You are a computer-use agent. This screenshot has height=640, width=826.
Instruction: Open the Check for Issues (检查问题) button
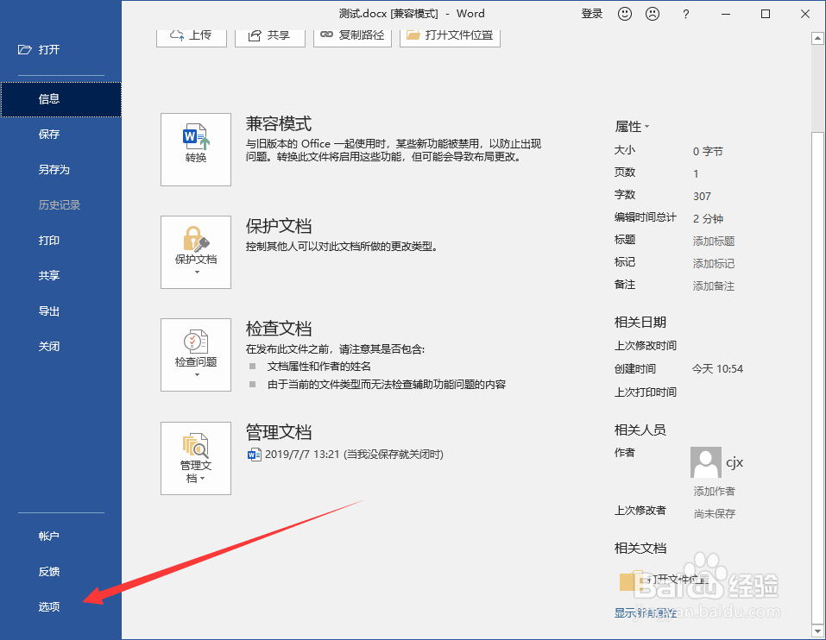(196, 355)
